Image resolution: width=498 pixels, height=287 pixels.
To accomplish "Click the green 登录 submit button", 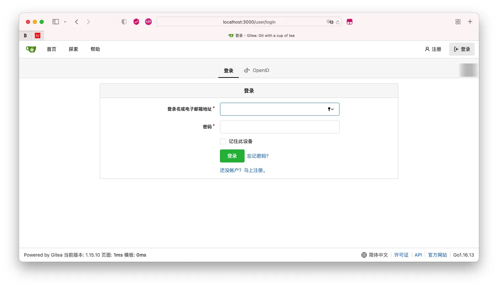I will pyautogui.click(x=232, y=156).
